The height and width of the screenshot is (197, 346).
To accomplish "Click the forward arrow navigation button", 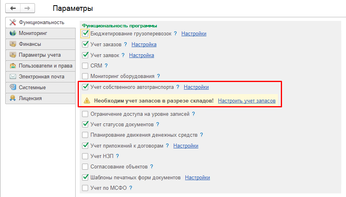I will (x=27, y=8).
